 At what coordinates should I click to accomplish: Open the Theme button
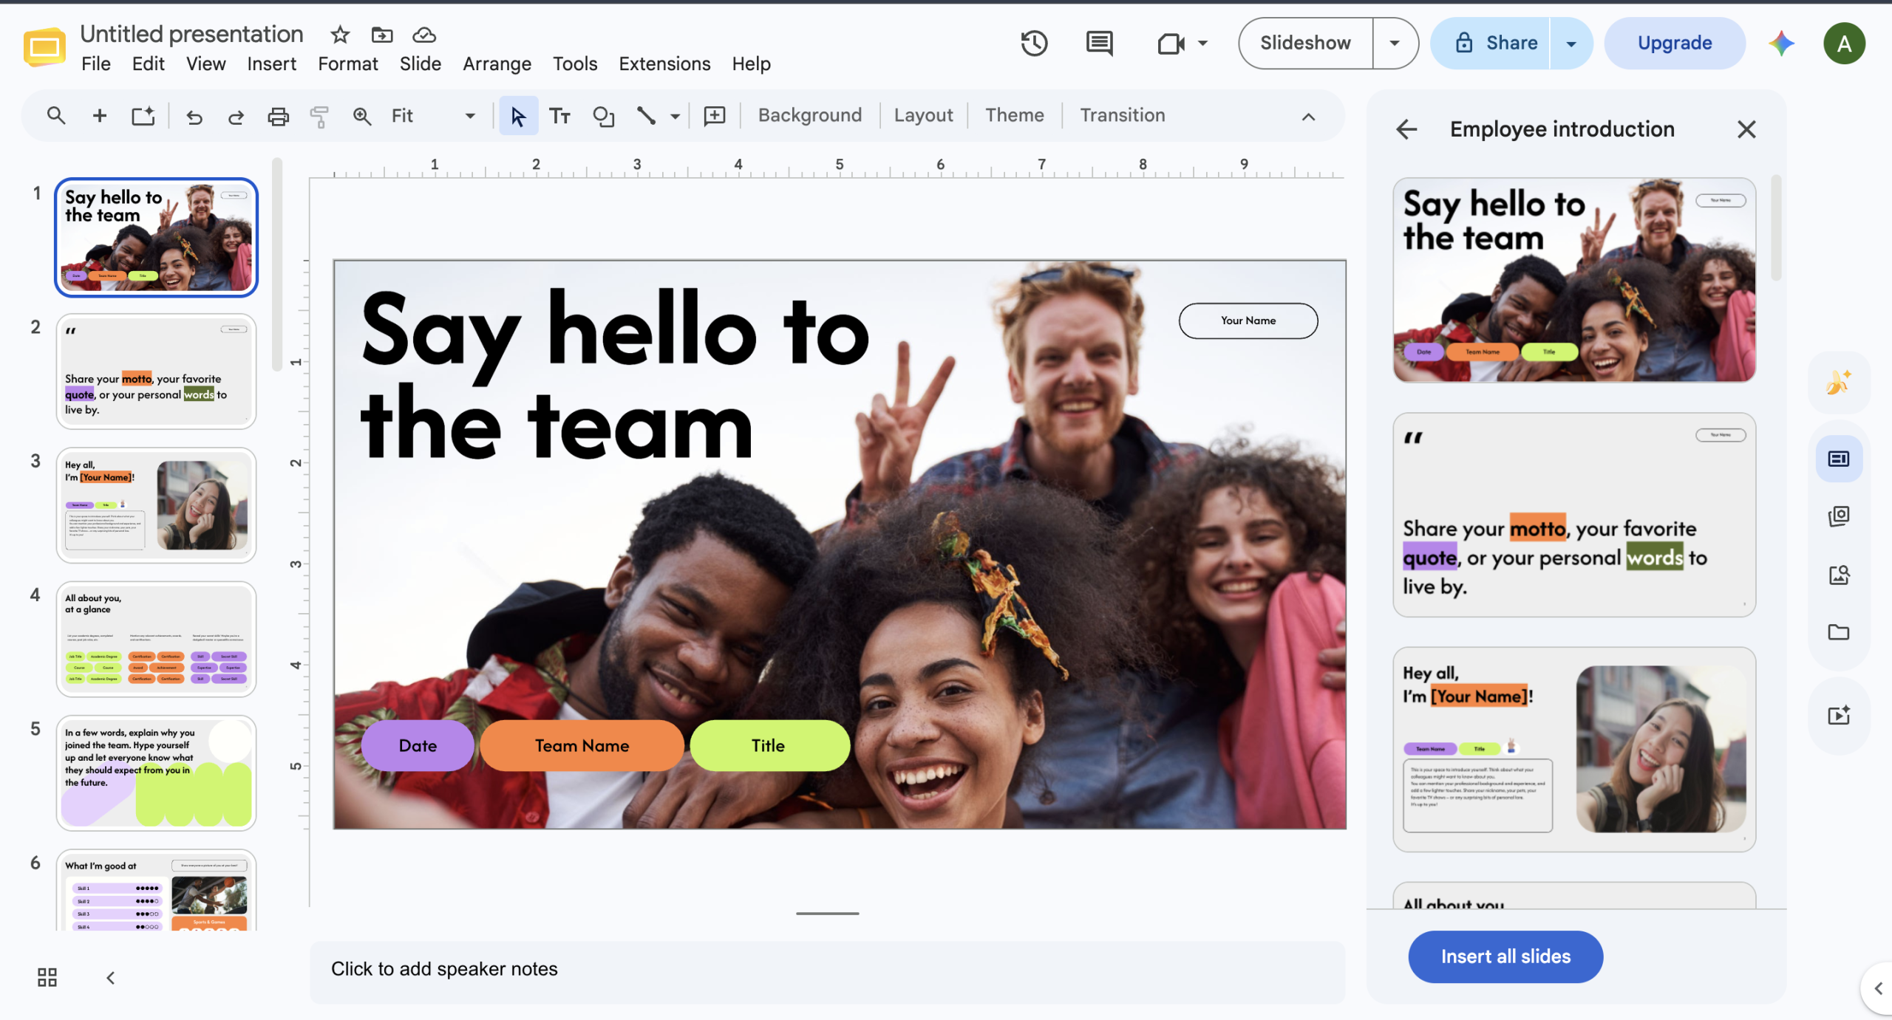point(1015,116)
